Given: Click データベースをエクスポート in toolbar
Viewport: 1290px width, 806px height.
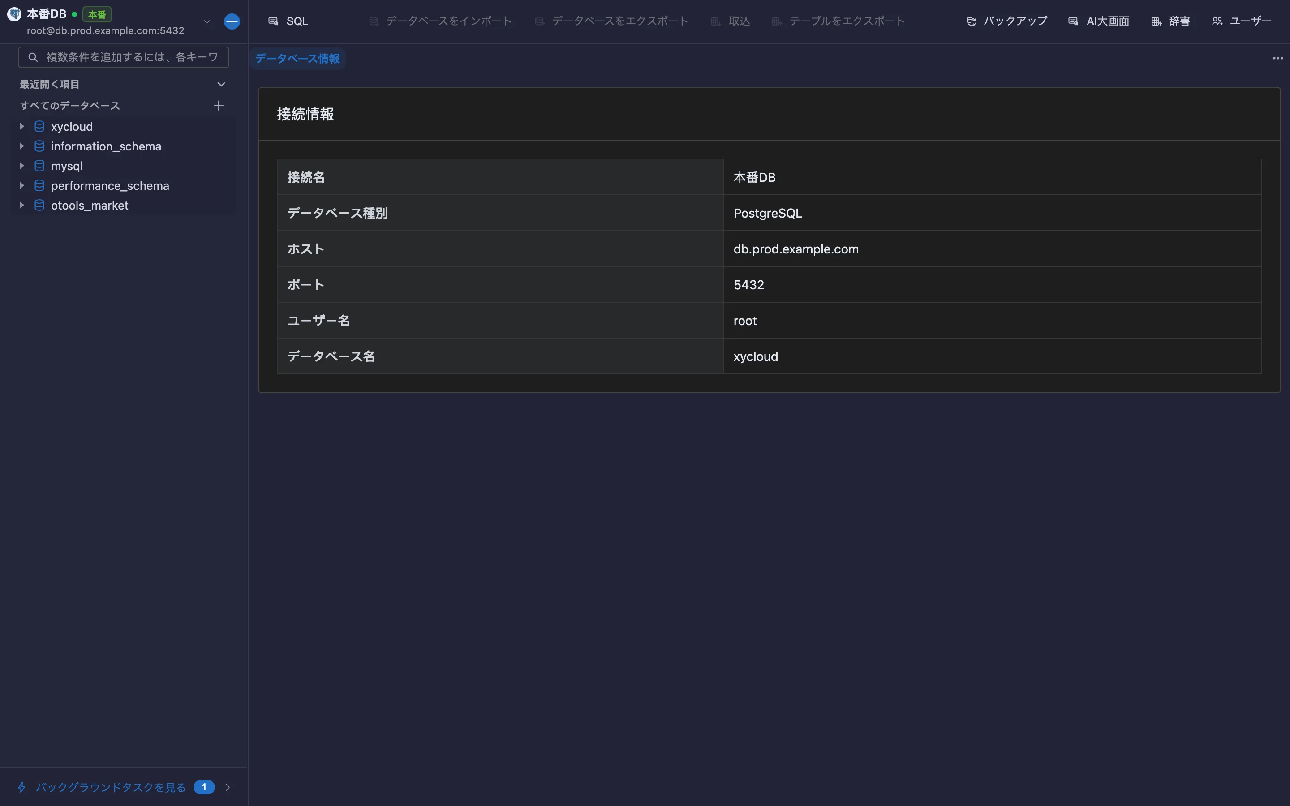Looking at the screenshot, I should (611, 21).
